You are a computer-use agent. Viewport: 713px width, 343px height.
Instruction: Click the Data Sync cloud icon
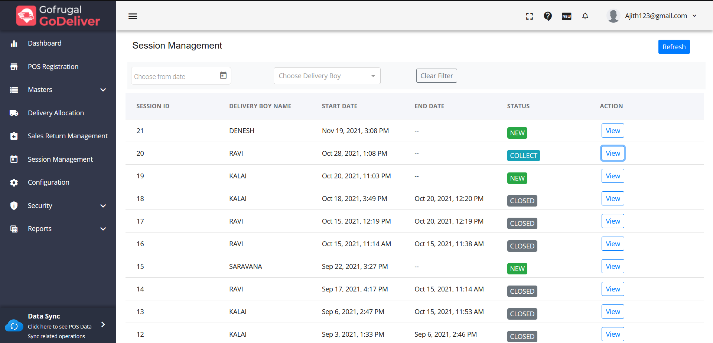(x=14, y=326)
